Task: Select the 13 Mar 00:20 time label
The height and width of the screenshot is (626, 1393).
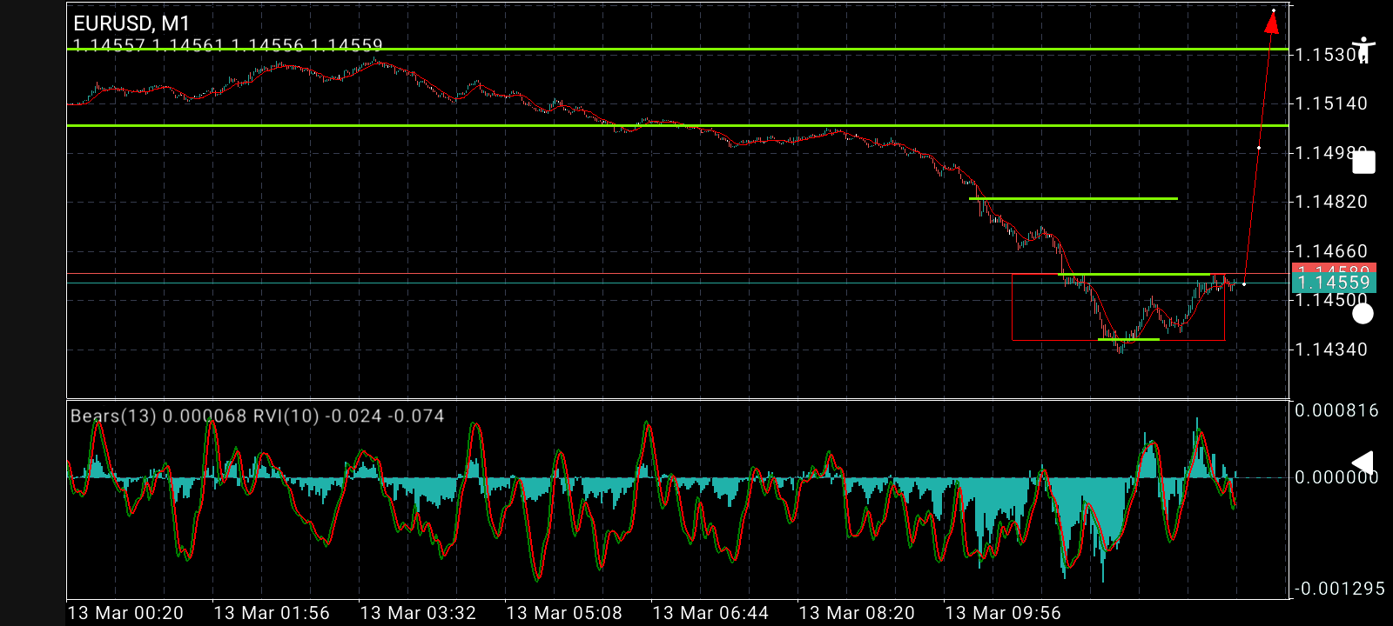Action: [x=125, y=613]
